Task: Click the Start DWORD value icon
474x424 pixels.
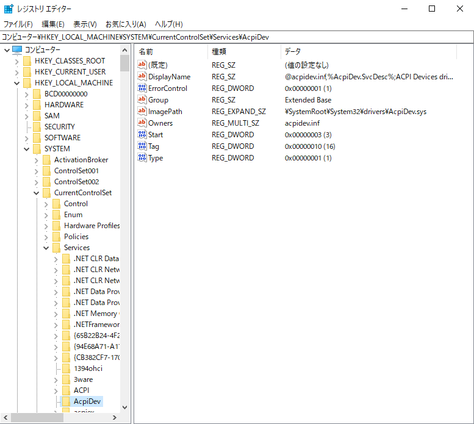Action: (x=142, y=135)
